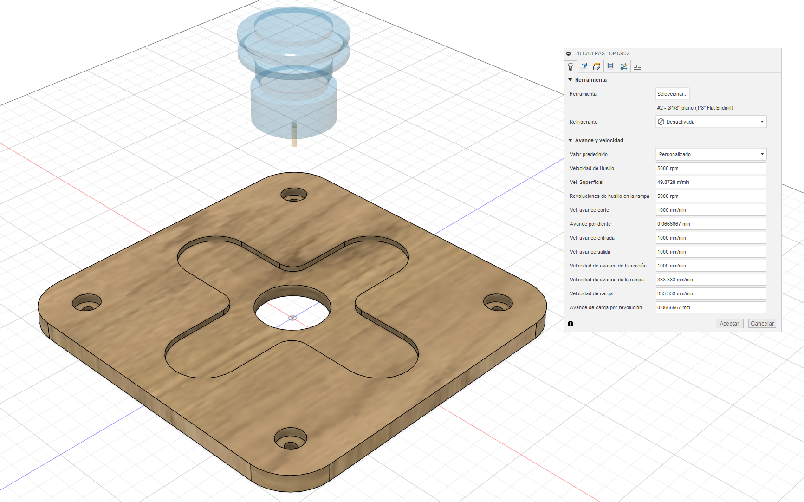Collapse the 2D CAJERAS dialog with minus icon

pos(569,53)
